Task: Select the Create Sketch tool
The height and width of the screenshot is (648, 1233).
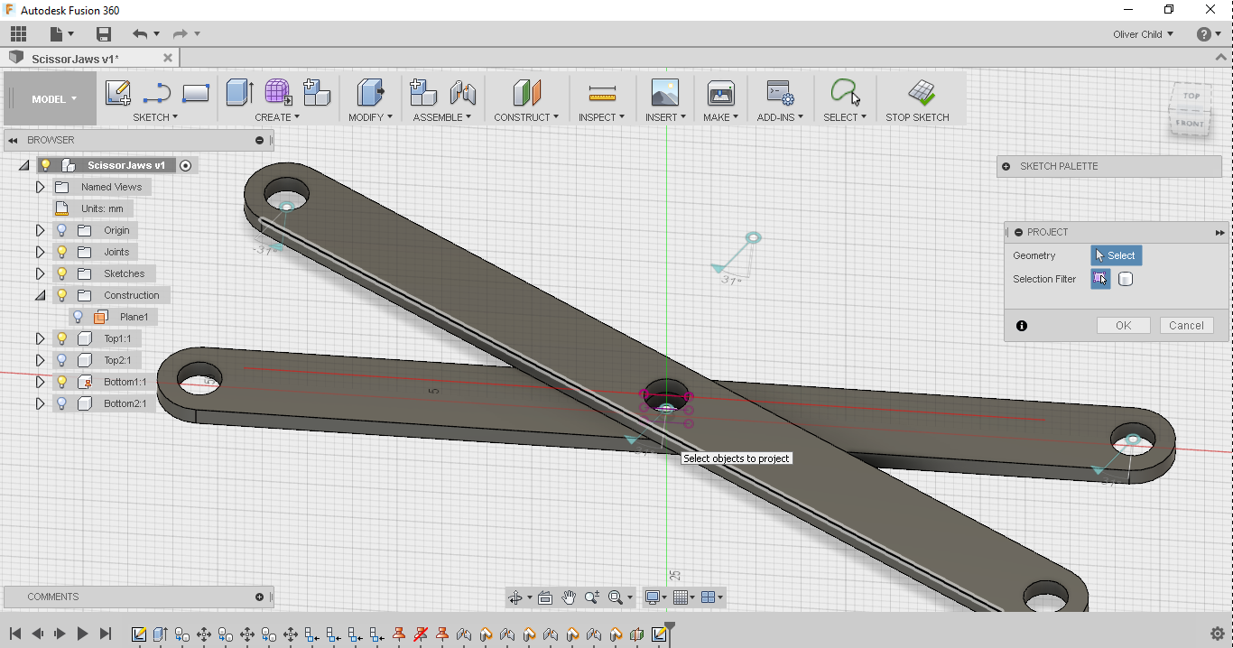Action: (x=118, y=92)
